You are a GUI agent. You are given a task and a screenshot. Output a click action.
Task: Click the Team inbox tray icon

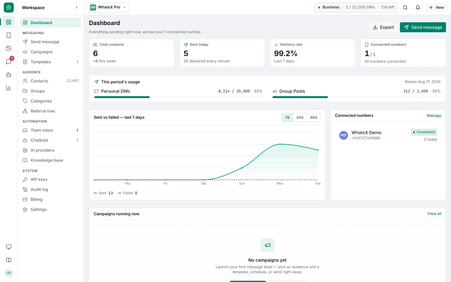click(x=25, y=130)
